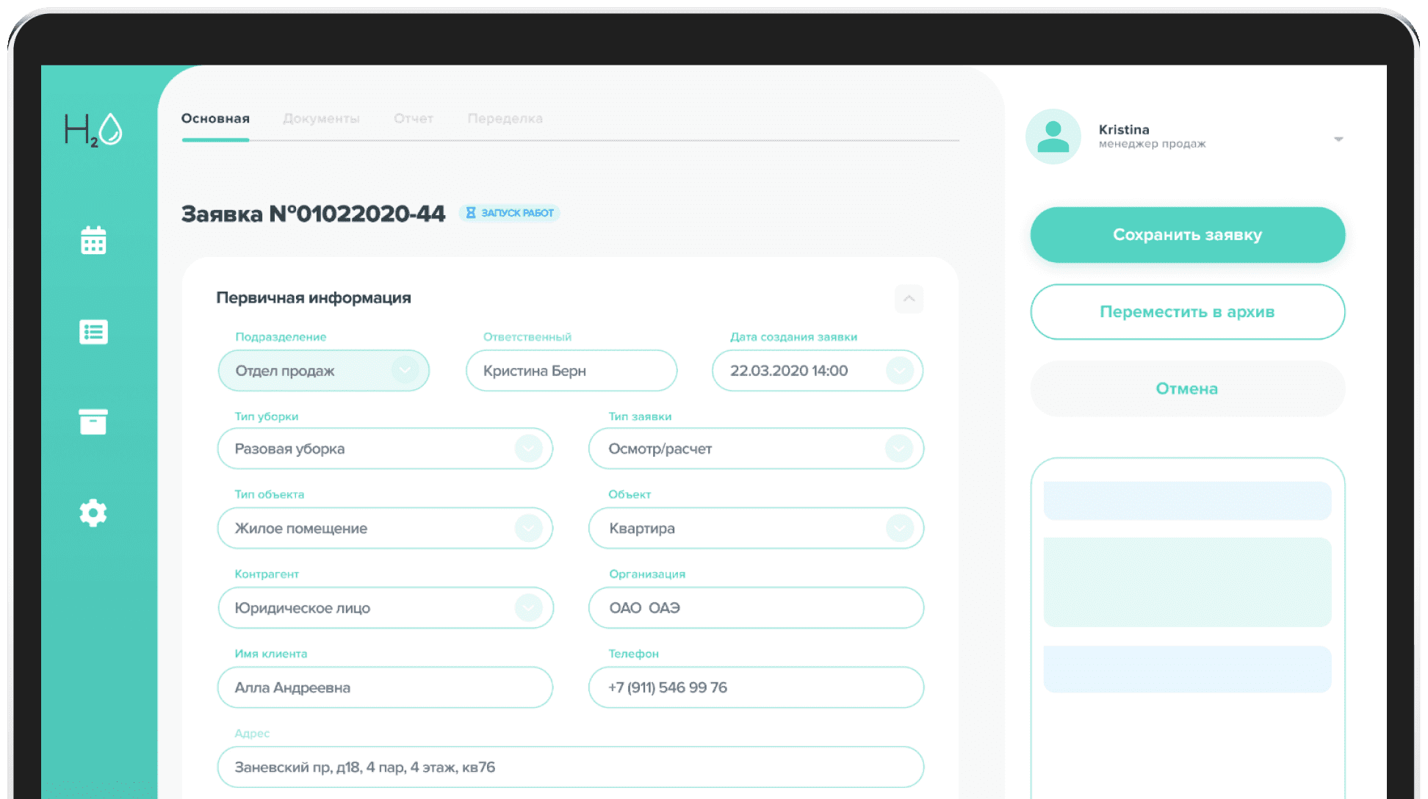The width and height of the screenshot is (1428, 799).
Task: Click the Сохранить заявку button
Action: [x=1187, y=235]
